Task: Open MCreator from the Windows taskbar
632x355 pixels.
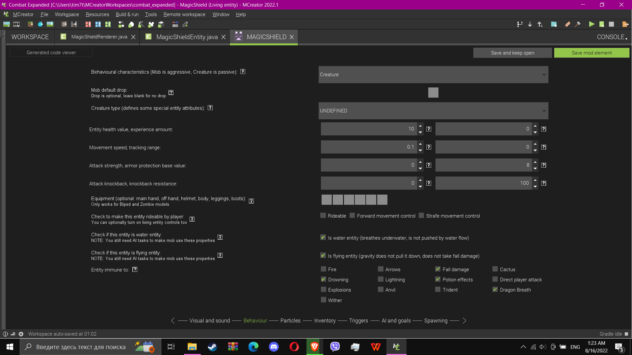Action: pyautogui.click(x=396, y=347)
